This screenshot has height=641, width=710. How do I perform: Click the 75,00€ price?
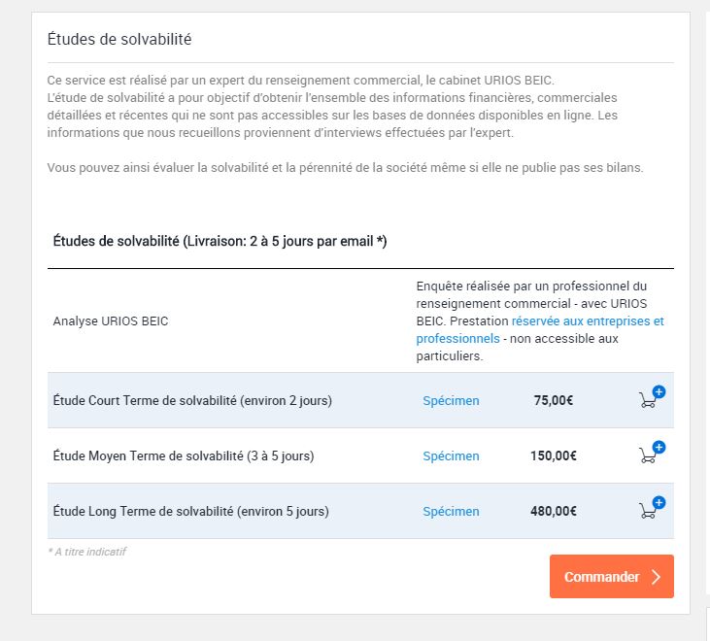(554, 400)
